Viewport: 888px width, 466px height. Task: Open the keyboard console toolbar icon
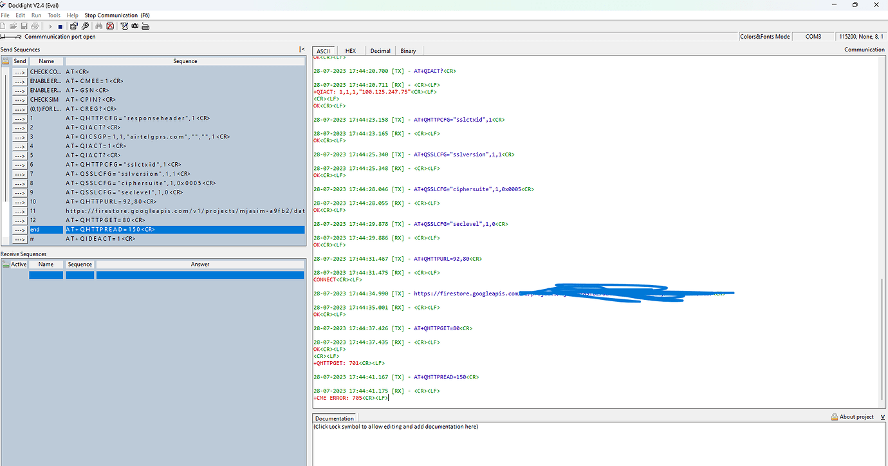click(145, 26)
